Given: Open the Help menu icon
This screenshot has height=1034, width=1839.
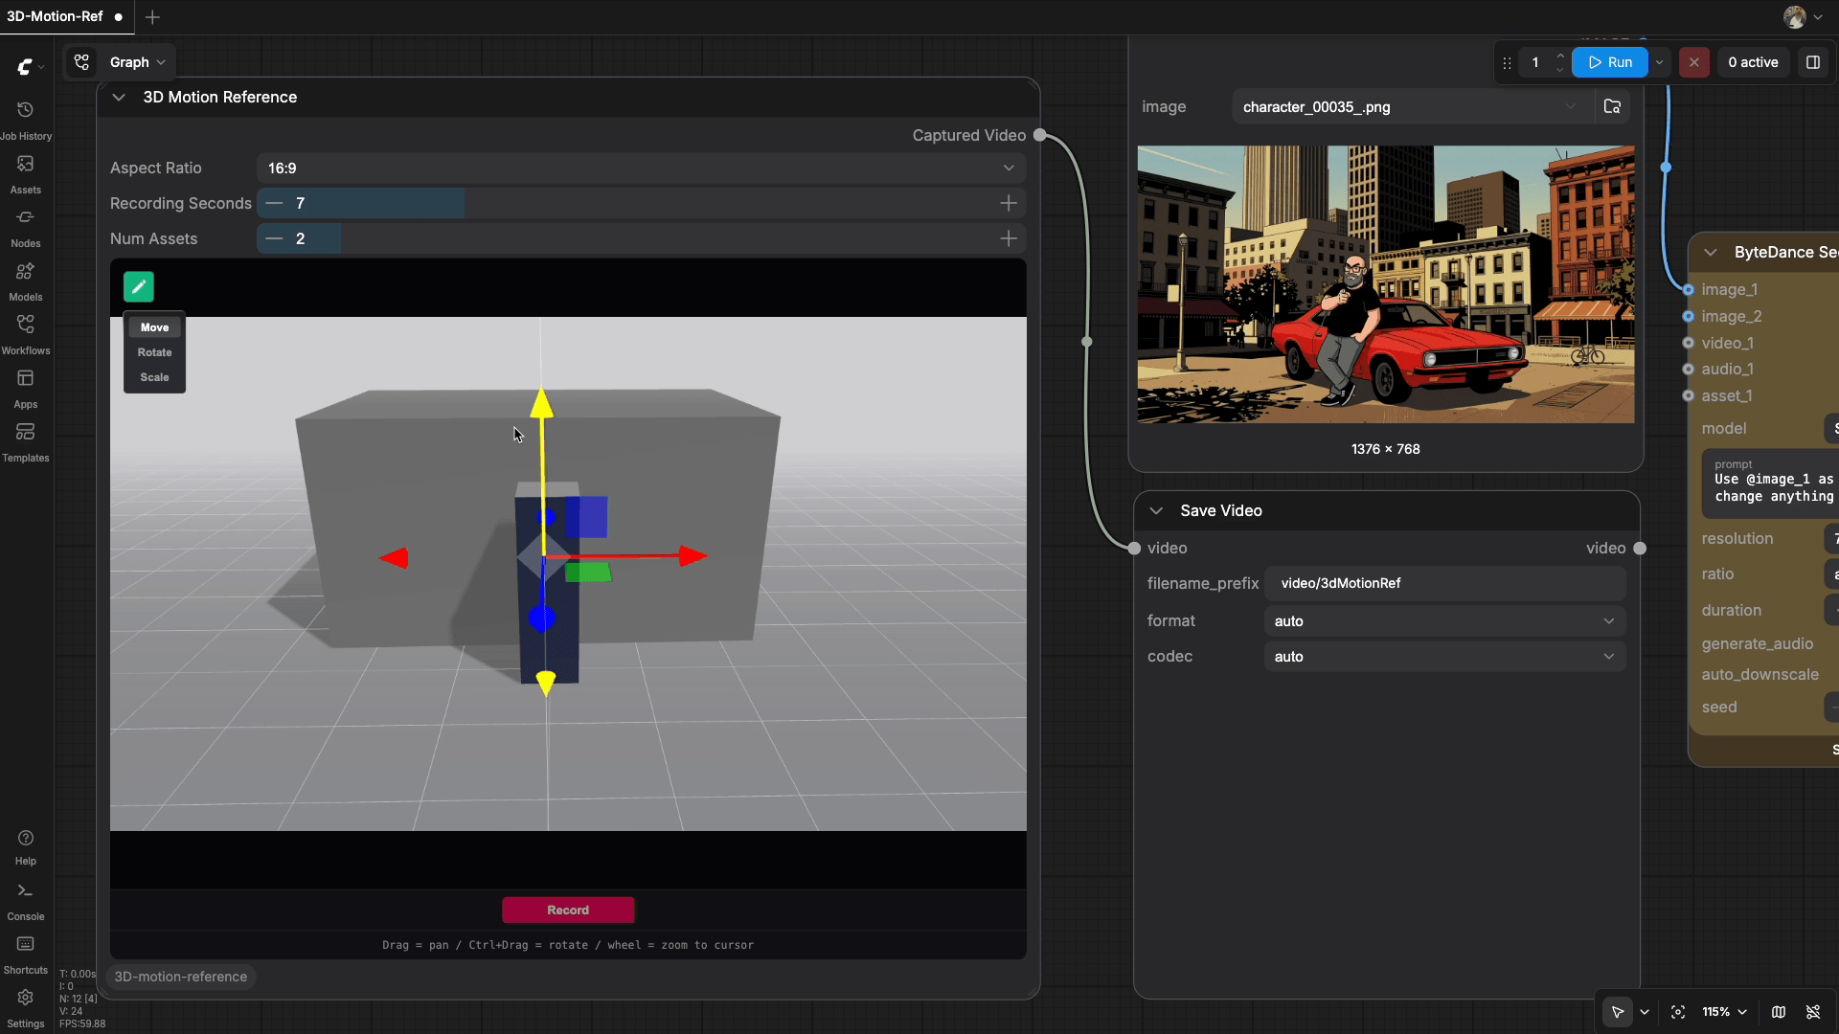Looking at the screenshot, I should coord(26,846).
